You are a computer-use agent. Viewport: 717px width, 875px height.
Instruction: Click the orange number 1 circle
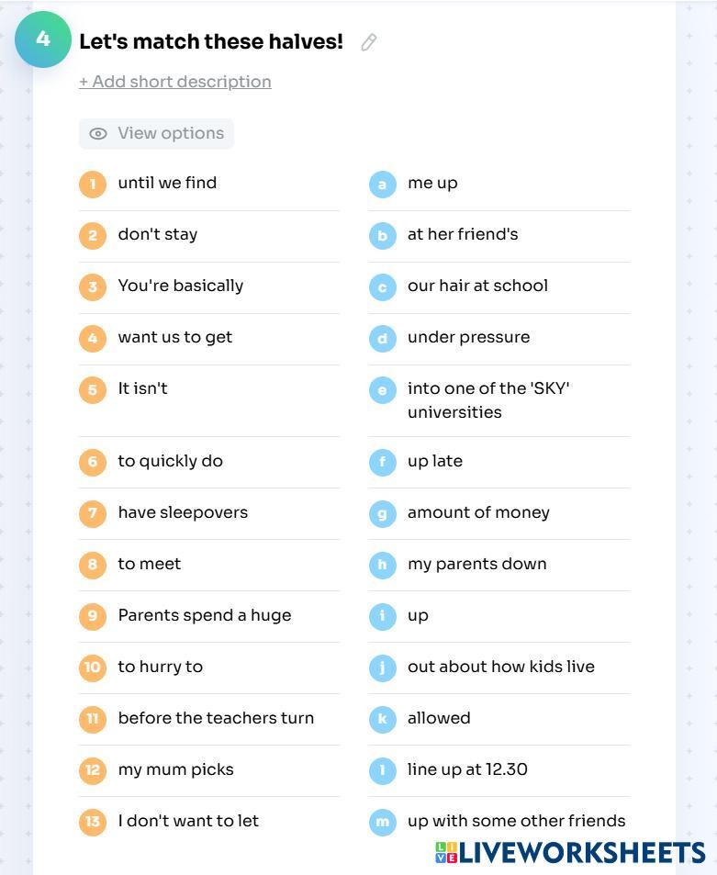point(93,184)
